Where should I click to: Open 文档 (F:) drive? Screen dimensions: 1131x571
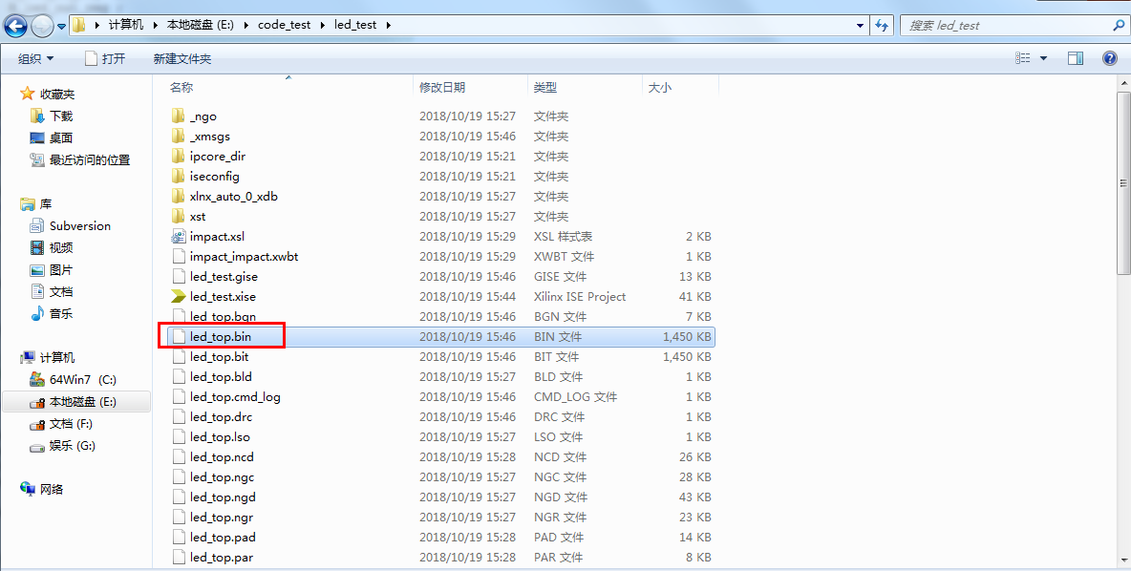pos(71,423)
